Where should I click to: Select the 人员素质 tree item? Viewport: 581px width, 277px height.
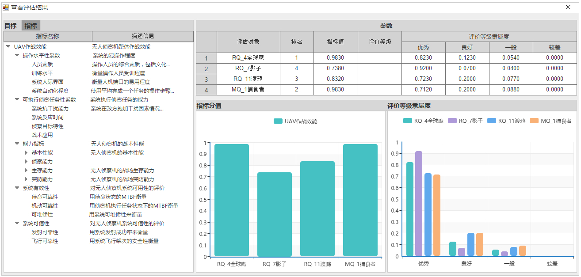point(42,65)
